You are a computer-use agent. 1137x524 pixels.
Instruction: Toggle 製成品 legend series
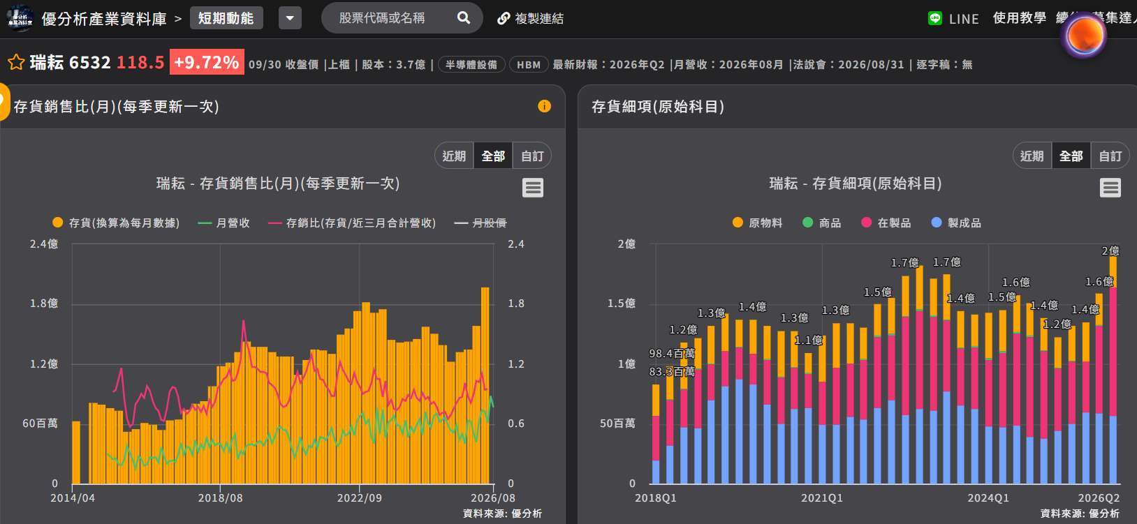tap(956, 223)
